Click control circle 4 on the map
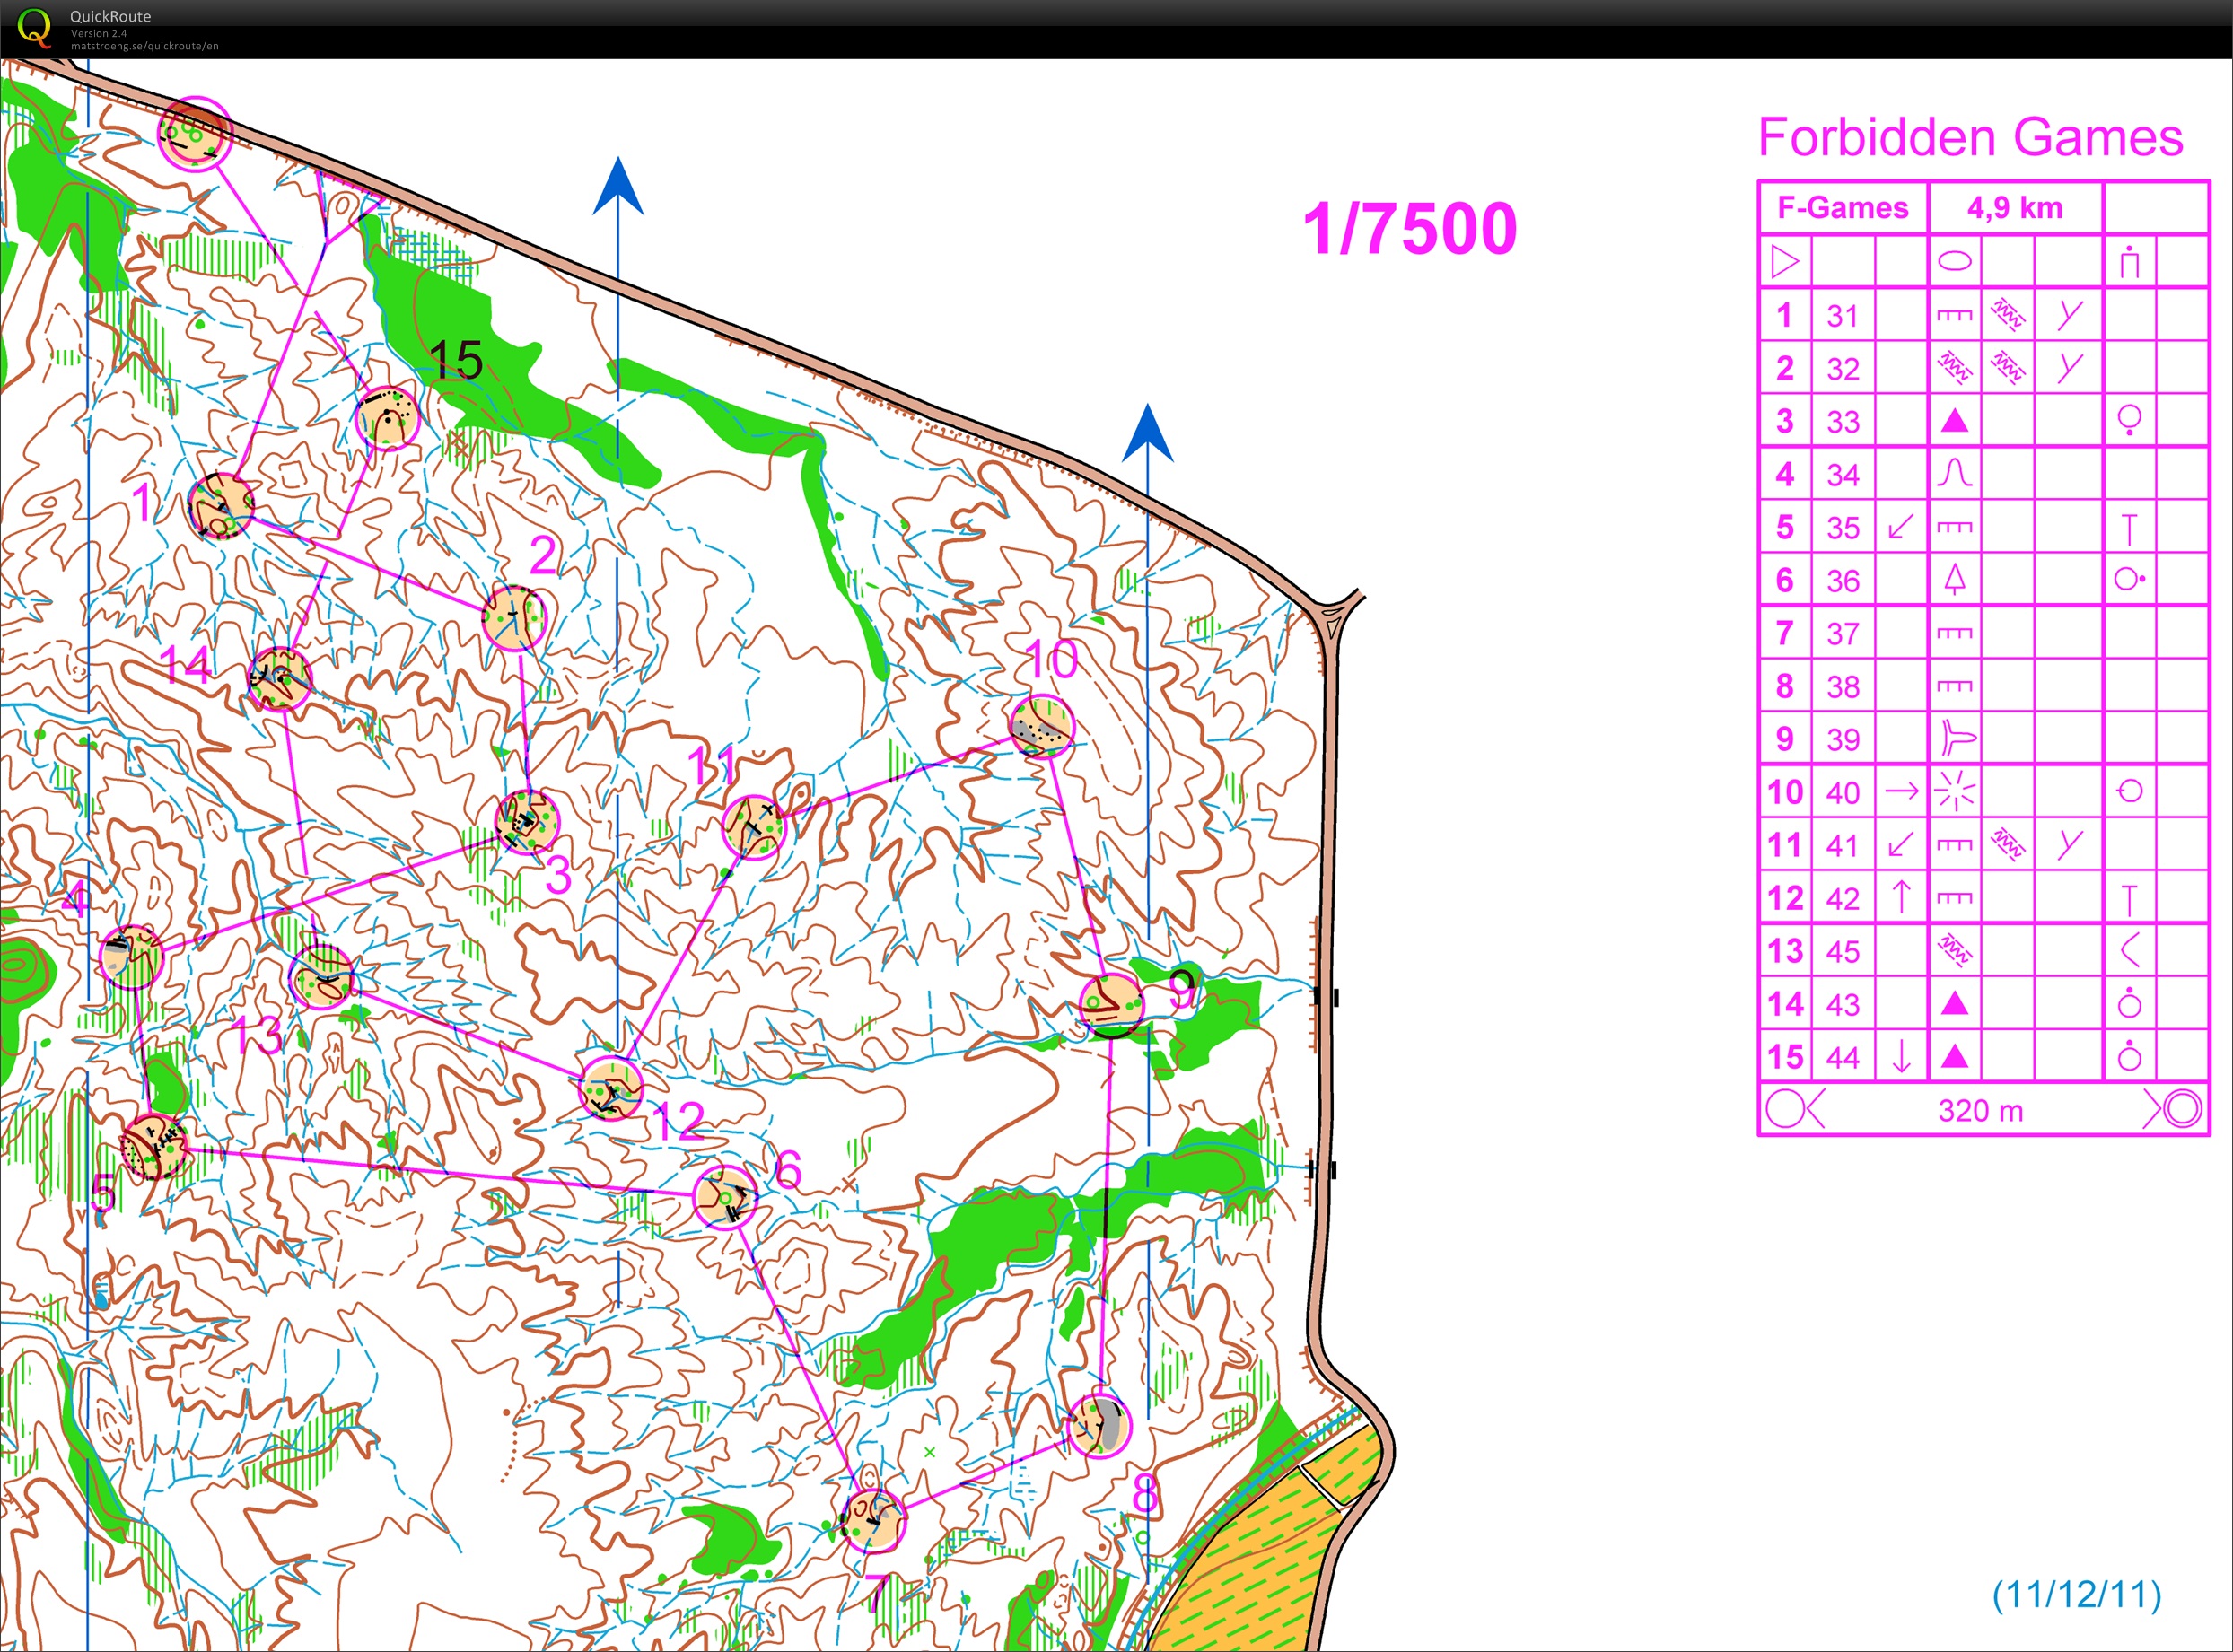The image size is (2233, 1652). [x=132, y=957]
